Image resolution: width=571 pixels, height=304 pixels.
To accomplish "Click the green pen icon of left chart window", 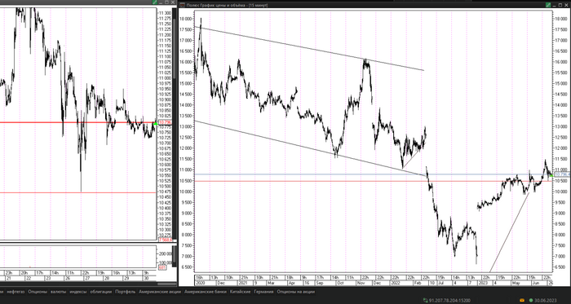I will [155, 2].
